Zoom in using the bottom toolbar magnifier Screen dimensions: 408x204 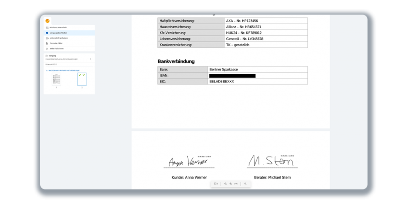231,184
